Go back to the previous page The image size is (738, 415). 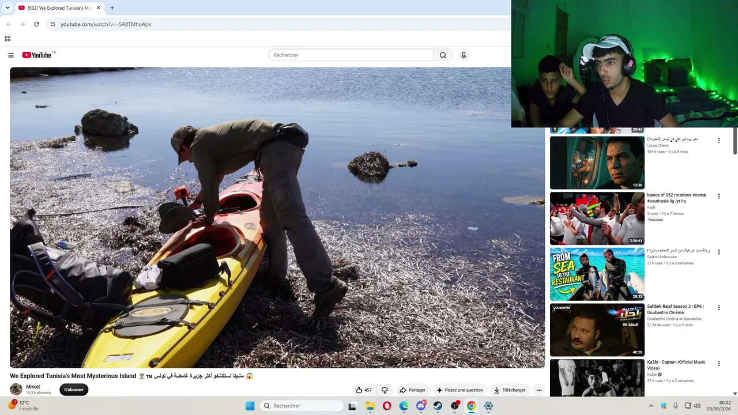point(9,24)
